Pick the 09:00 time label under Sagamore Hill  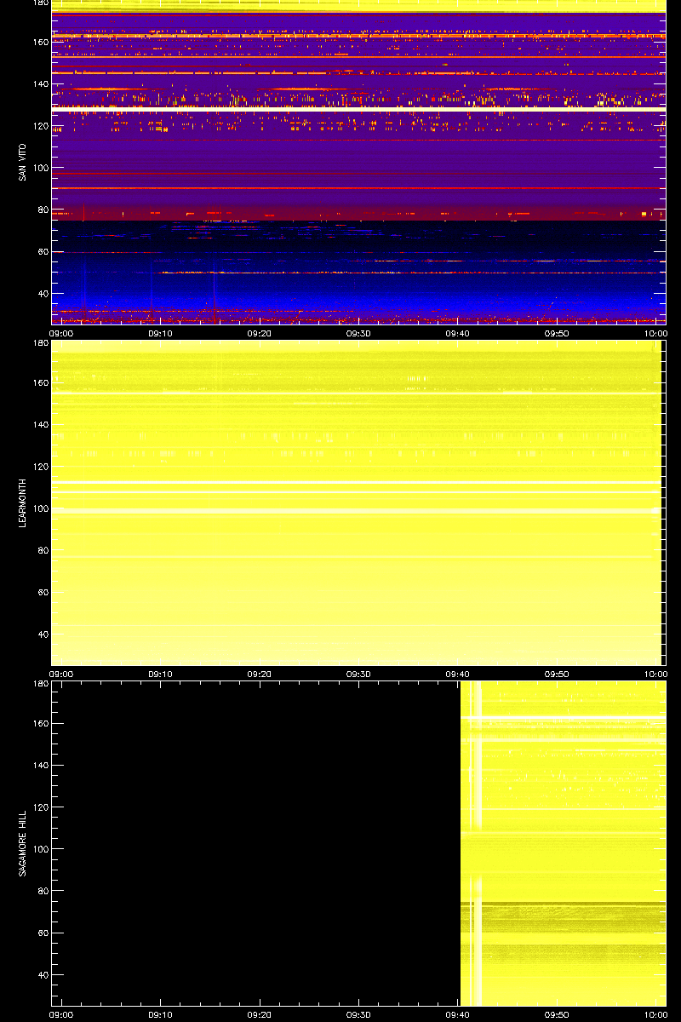61,1015
